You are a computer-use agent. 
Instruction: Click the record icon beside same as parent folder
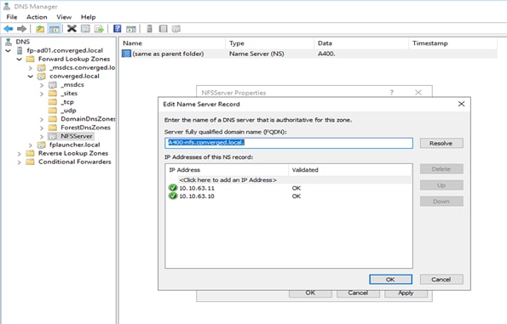[x=126, y=54]
